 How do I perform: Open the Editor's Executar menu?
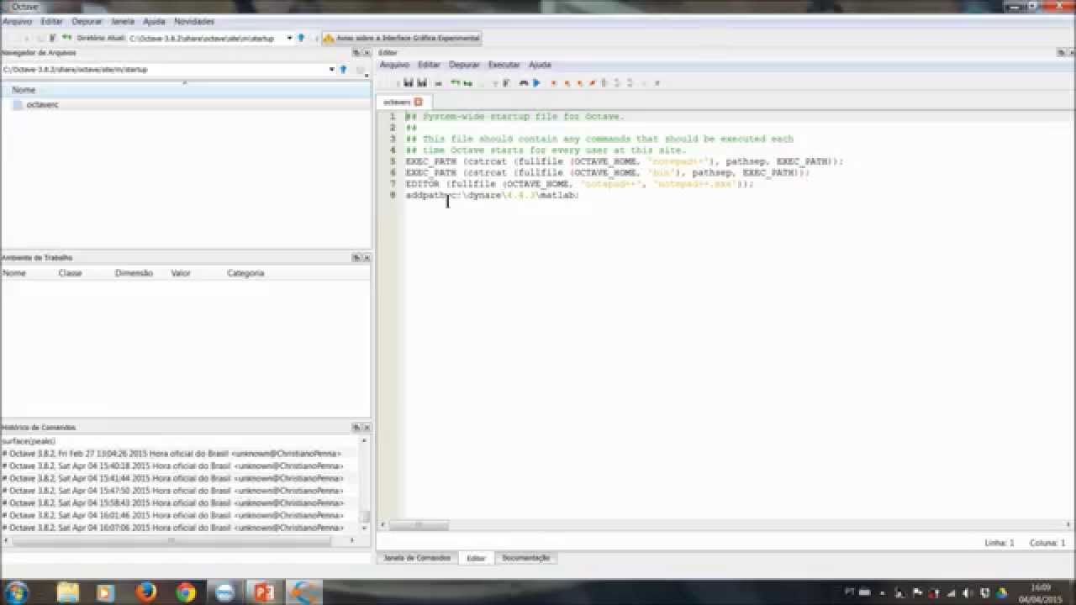[504, 65]
